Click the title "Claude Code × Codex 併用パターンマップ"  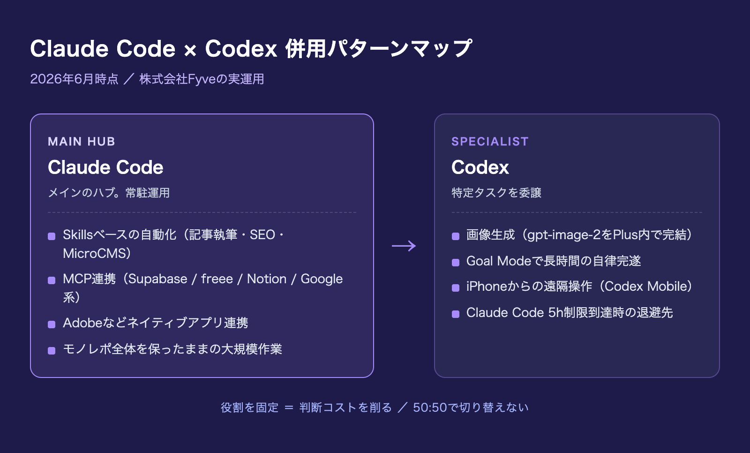pos(251,49)
